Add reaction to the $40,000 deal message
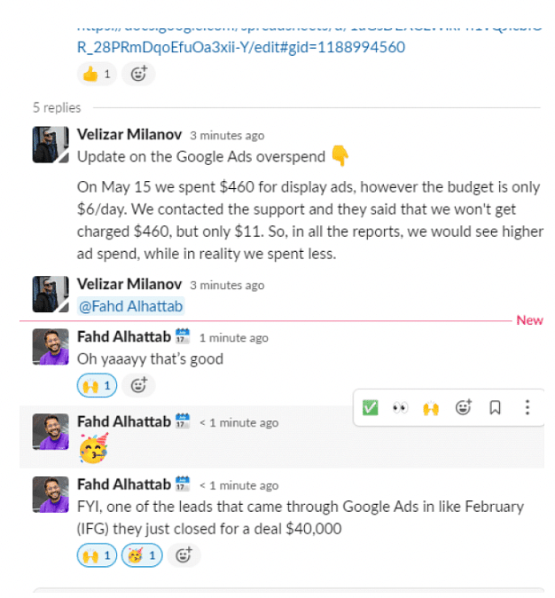 [x=184, y=556]
